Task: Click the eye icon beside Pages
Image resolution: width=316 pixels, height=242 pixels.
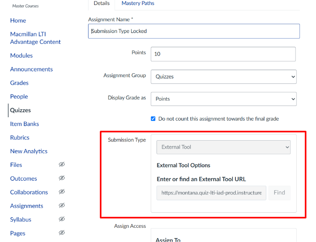Action: (x=62, y=233)
